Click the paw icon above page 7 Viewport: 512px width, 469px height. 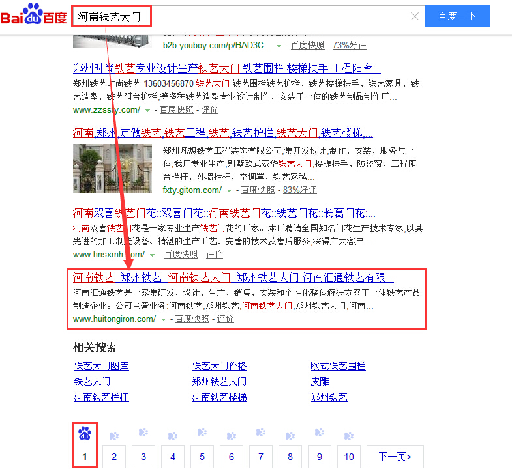[261, 433]
